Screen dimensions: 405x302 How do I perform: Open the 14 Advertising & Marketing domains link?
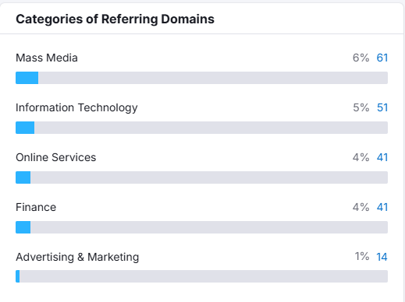click(x=382, y=257)
